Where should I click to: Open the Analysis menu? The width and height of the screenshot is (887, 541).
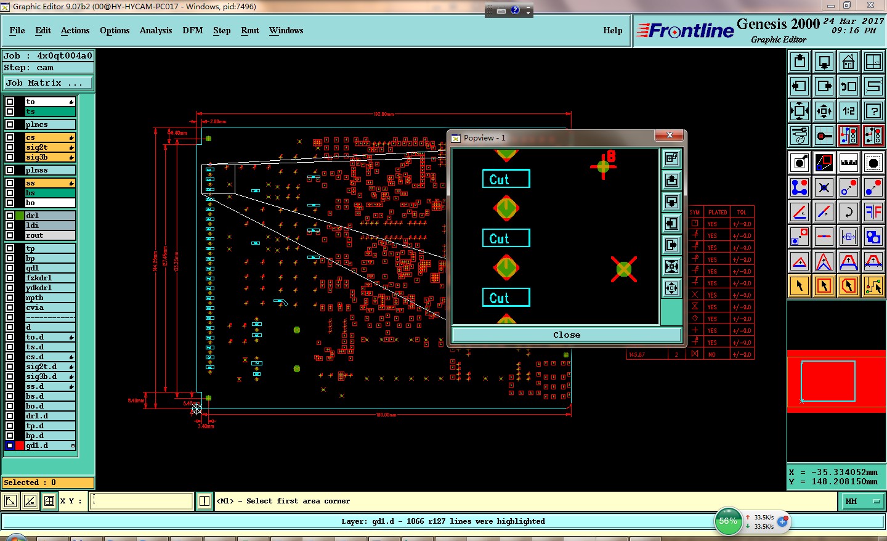tap(156, 30)
